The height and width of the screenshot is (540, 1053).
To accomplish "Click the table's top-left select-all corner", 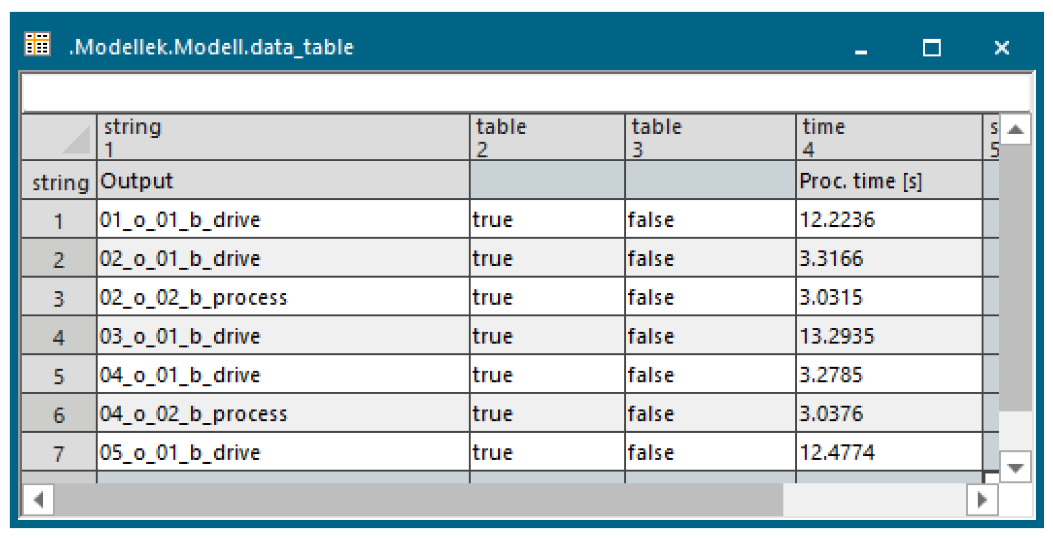I will (x=59, y=137).
